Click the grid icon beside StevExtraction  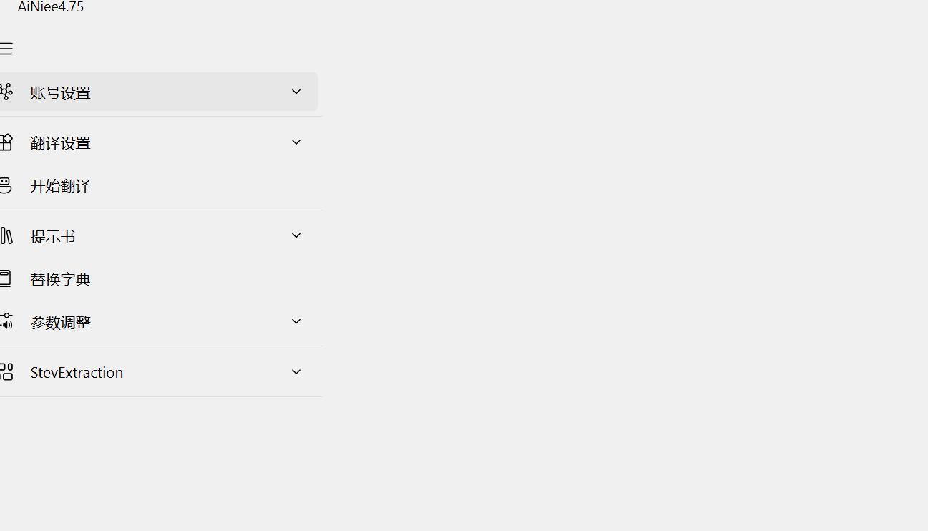[x=6, y=372]
